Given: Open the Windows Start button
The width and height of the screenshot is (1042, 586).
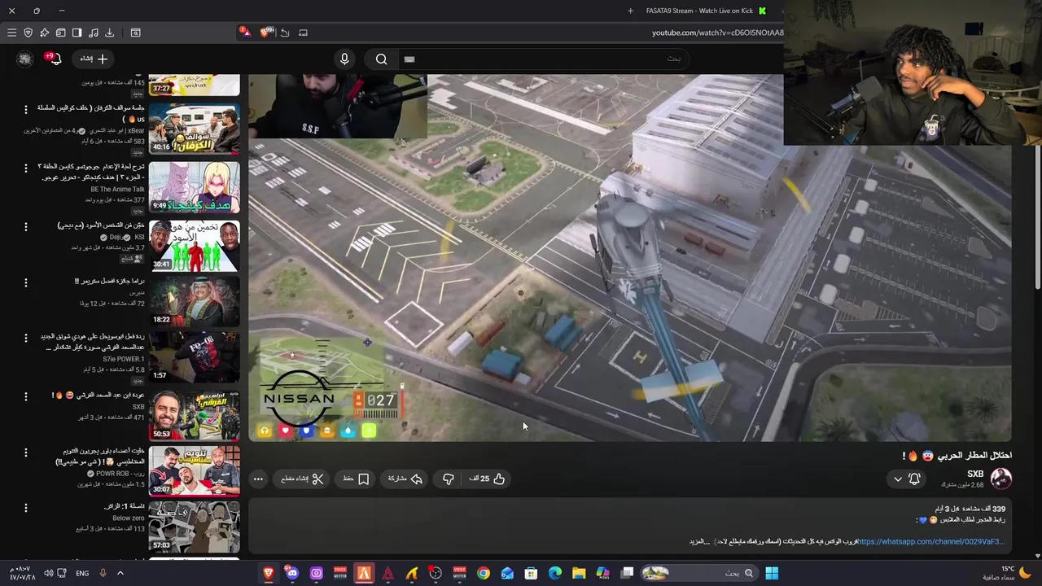Looking at the screenshot, I should click(771, 573).
